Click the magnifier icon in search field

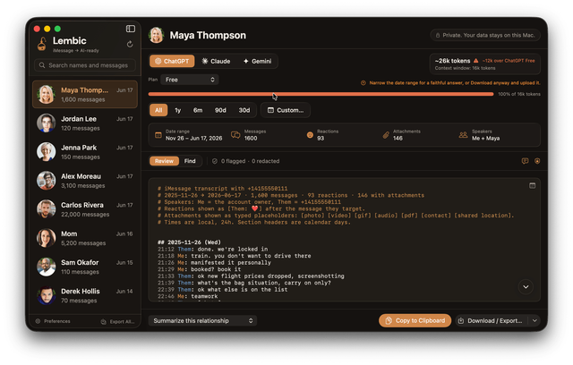coord(42,65)
